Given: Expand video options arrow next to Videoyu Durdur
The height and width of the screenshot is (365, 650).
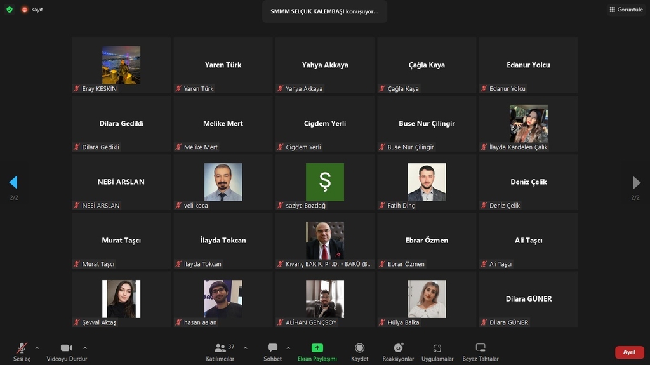Looking at the screenshot, I should tap(85, 348).
